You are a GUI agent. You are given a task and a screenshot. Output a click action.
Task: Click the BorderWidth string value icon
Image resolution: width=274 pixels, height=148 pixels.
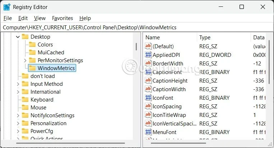[148, 63]
